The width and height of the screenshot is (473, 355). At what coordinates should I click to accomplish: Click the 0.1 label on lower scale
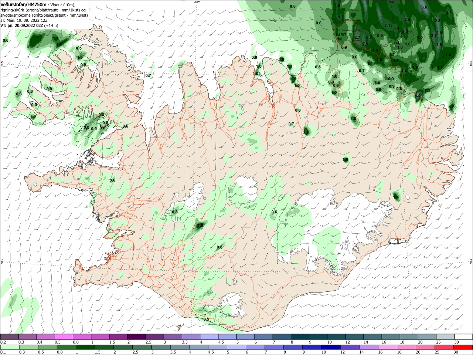3,352
